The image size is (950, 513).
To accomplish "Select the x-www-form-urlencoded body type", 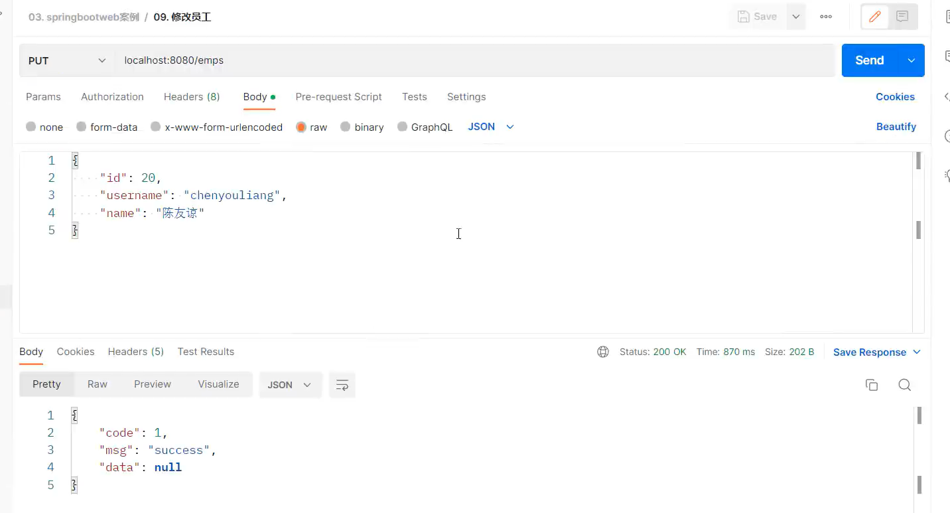I will click(216, 127).
